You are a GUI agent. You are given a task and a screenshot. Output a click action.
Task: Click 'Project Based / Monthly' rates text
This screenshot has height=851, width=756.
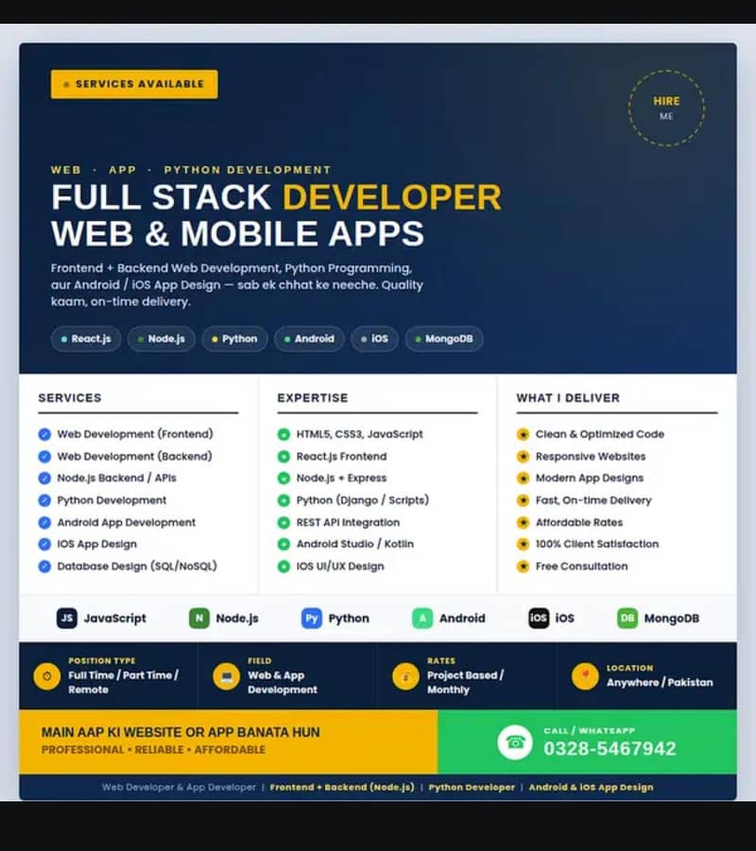tap(466, 682)
